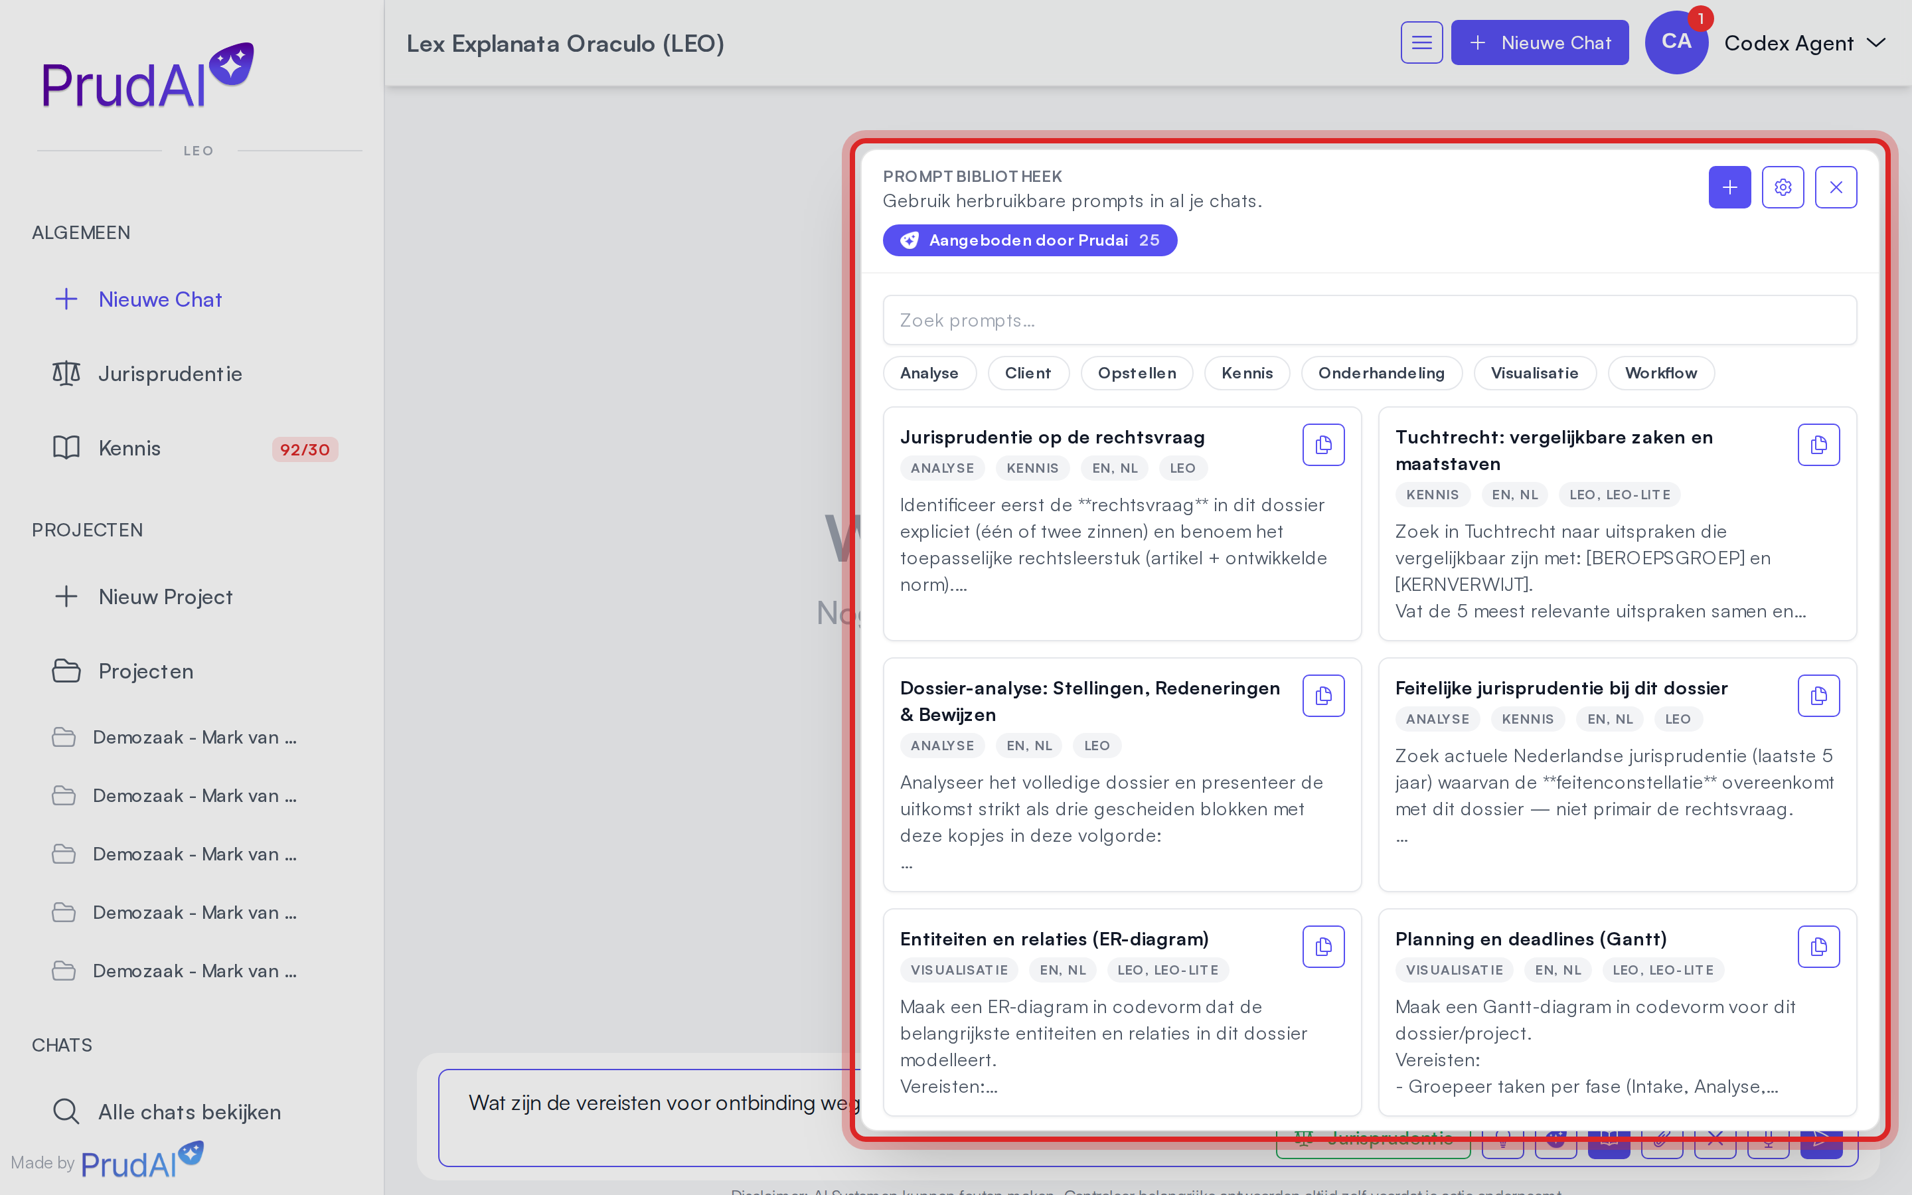Viewport: 1912px width, 1195px height.
Task: Copy the 'Tuchtrecht: vergelijkbare zaken' prompt
Action: [x=1819, y=445]
